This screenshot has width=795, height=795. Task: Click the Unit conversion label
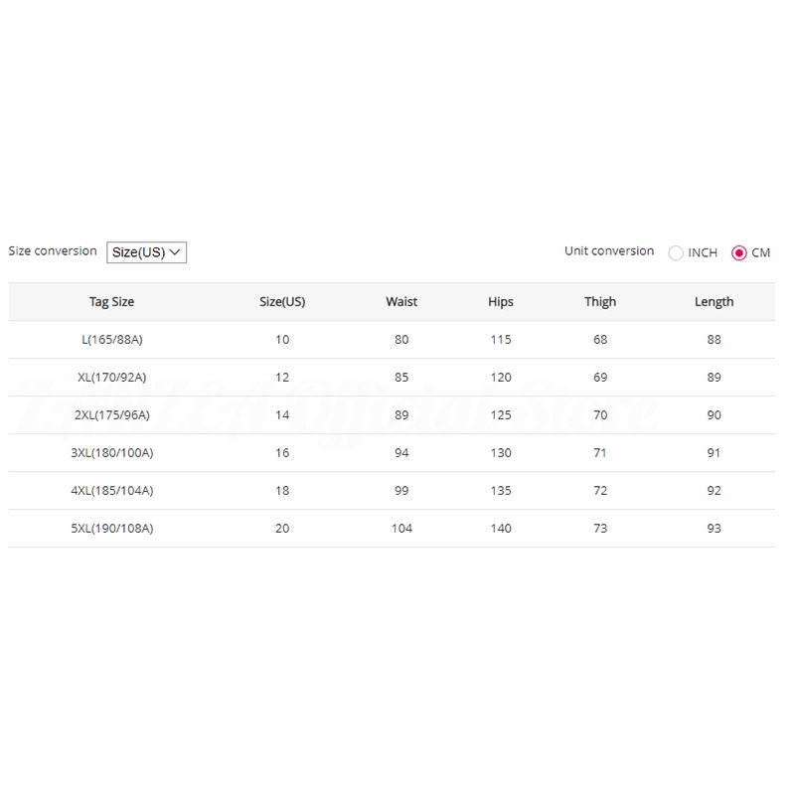[609, 251]
